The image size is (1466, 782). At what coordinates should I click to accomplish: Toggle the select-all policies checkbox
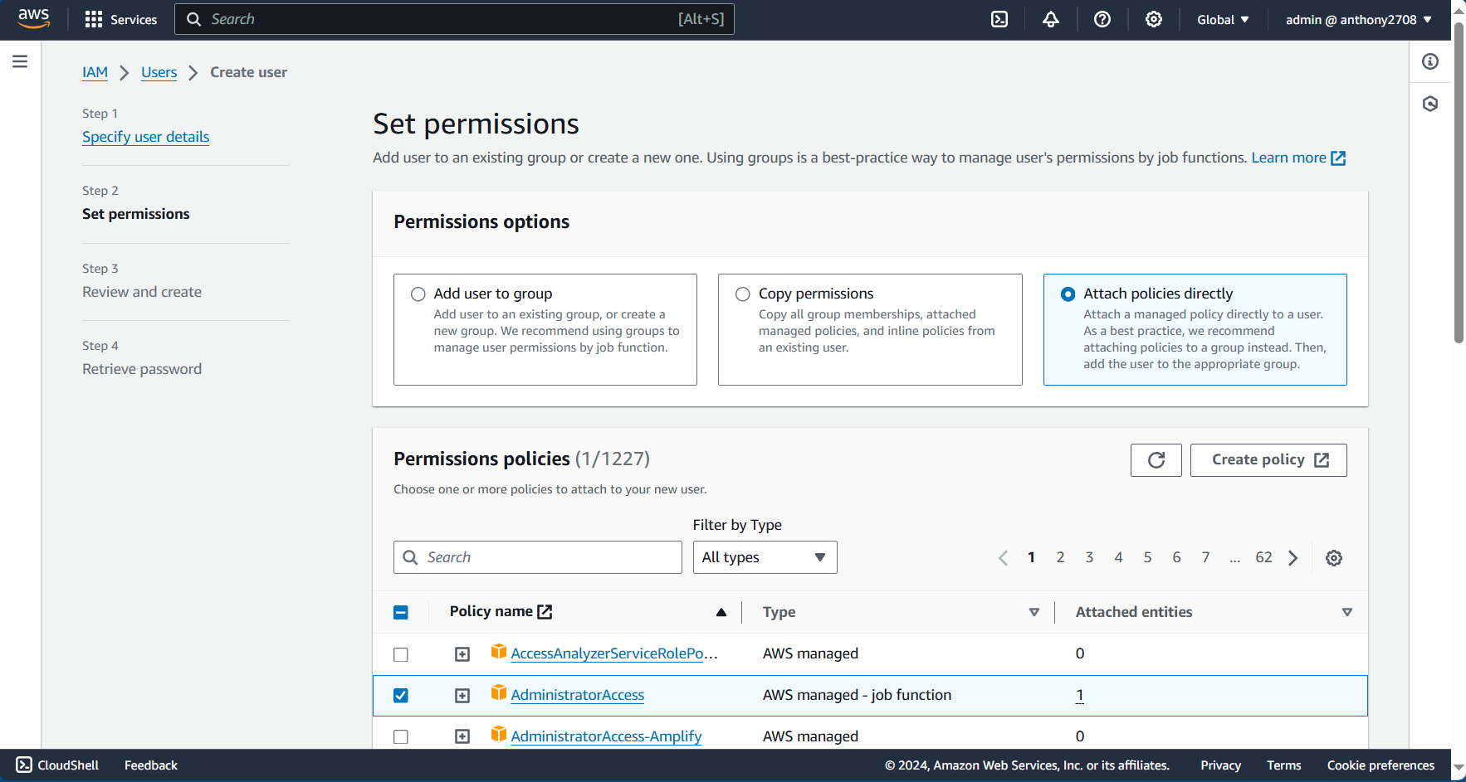401,613
